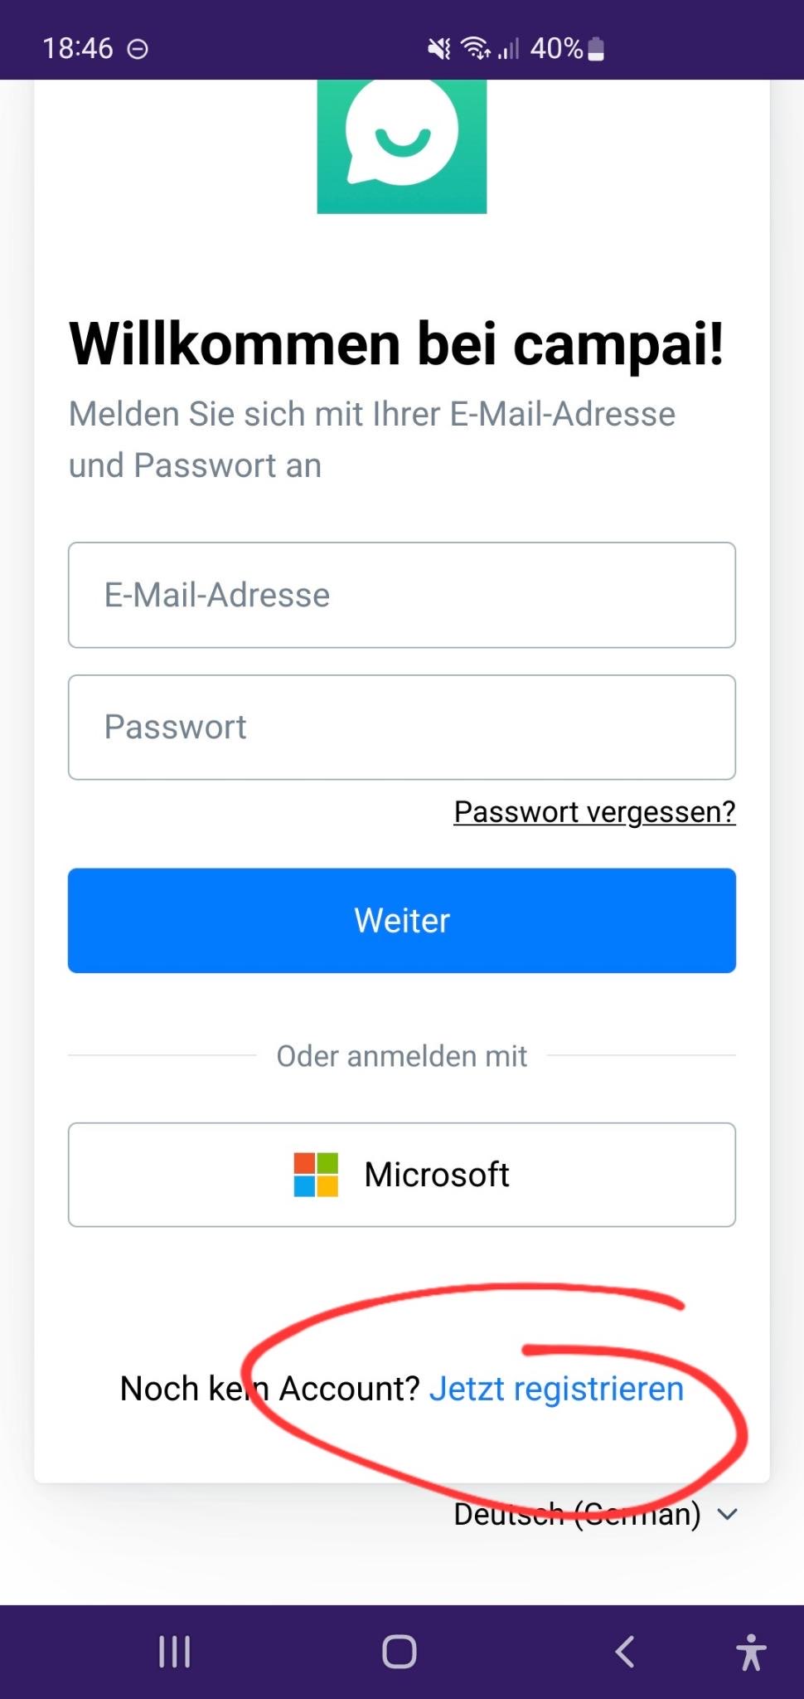This screenshot has width=804, height=1699.
Task: Tap the Wi-Fi status icon
Action: 475,49
